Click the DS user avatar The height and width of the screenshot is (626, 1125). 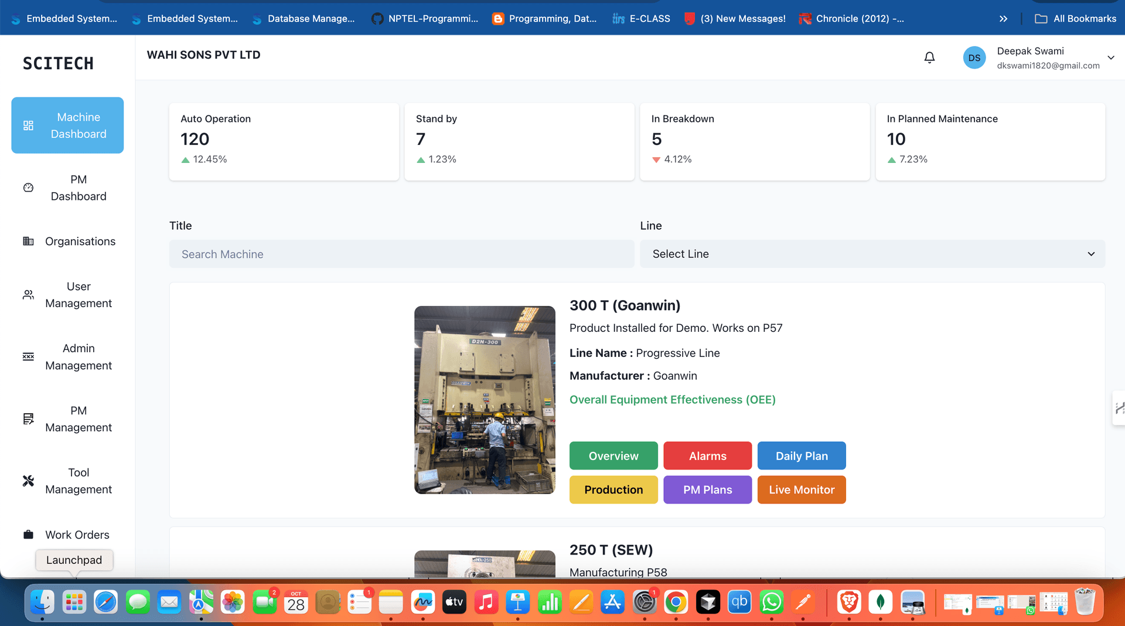(974, 57)
